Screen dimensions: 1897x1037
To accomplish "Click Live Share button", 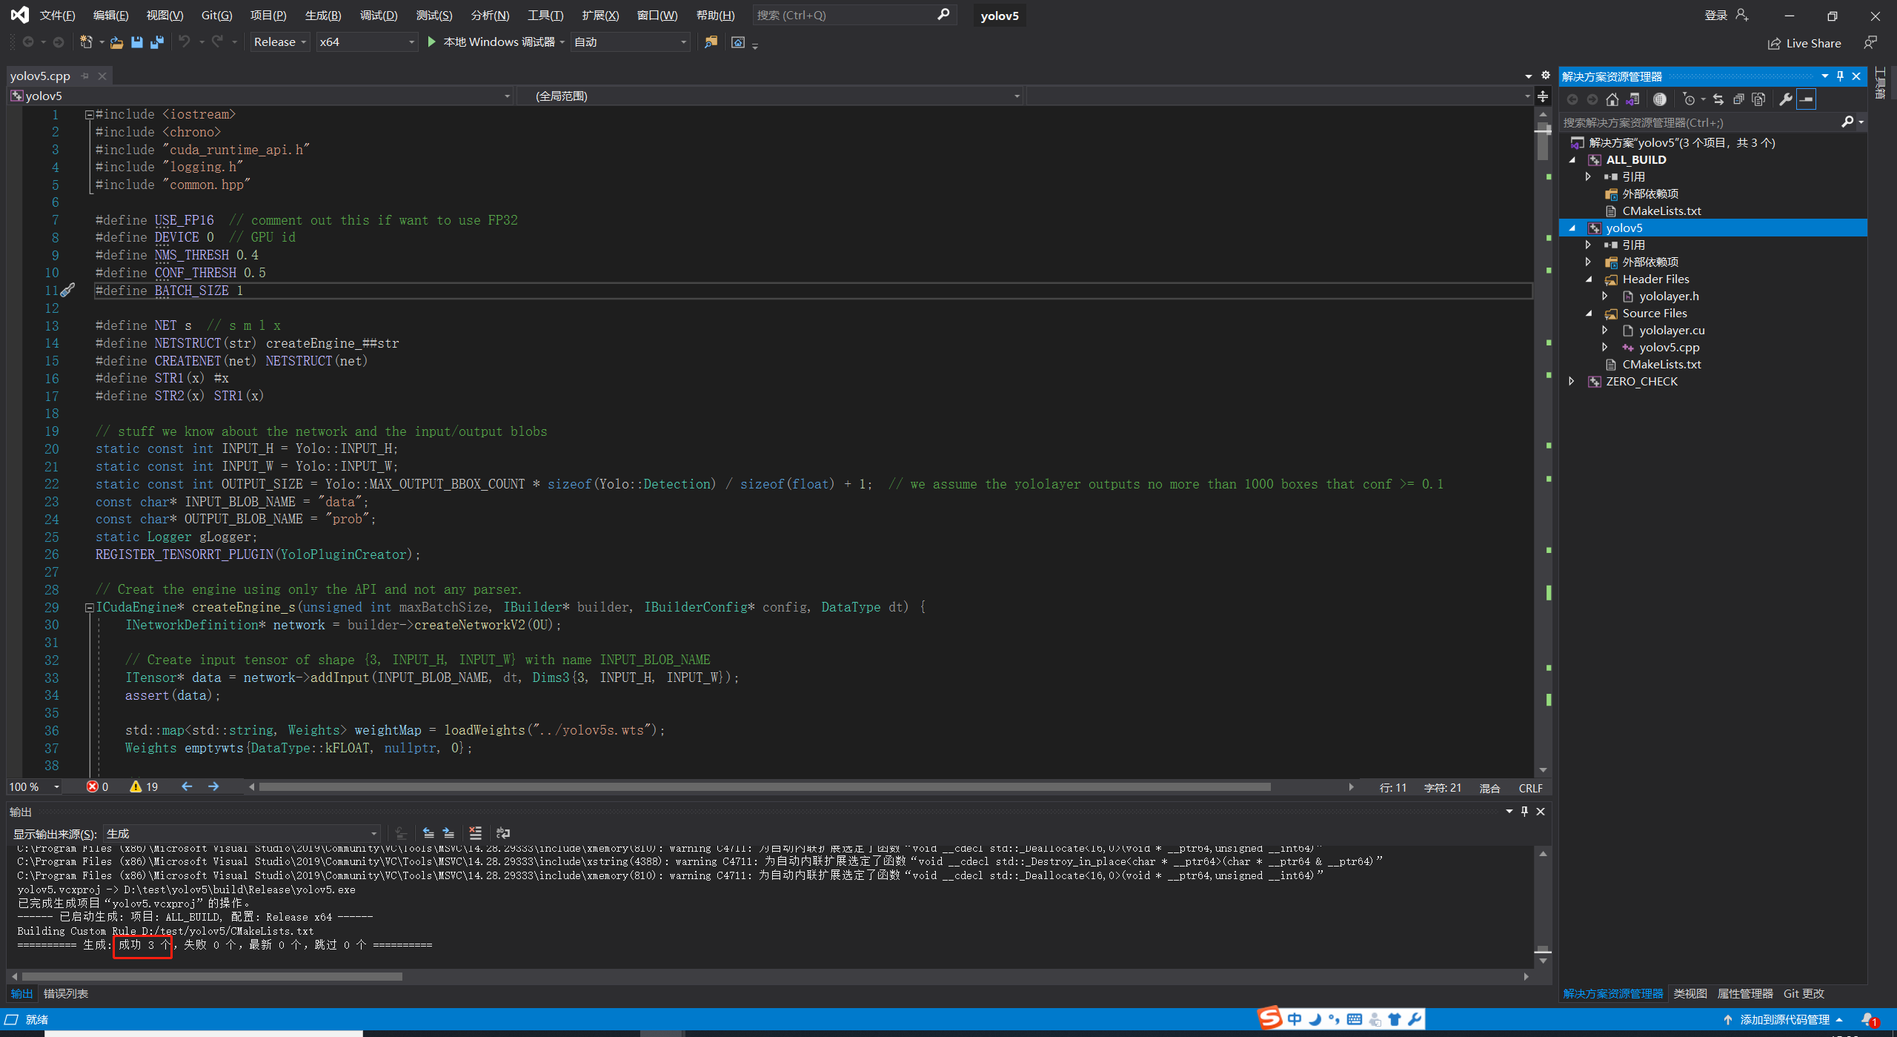I will [x=1804, y=43].
